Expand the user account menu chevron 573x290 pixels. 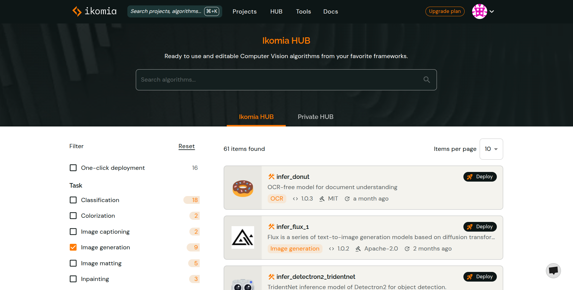(x=492, y=11)
